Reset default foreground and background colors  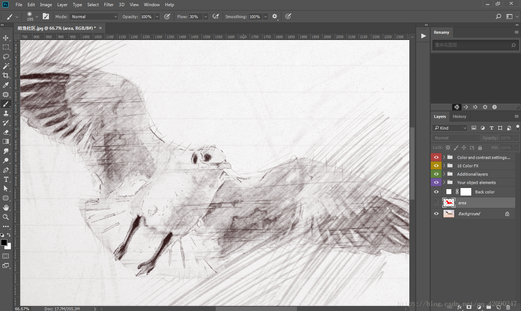(2, 235)
